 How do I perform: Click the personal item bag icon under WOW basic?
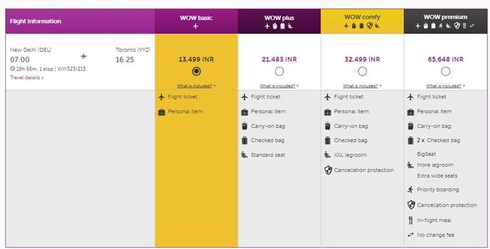[161, 112]
